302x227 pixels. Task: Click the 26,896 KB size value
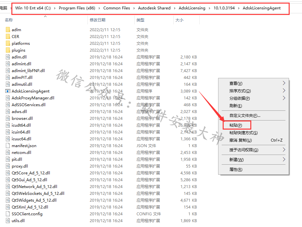pos(187,125)
